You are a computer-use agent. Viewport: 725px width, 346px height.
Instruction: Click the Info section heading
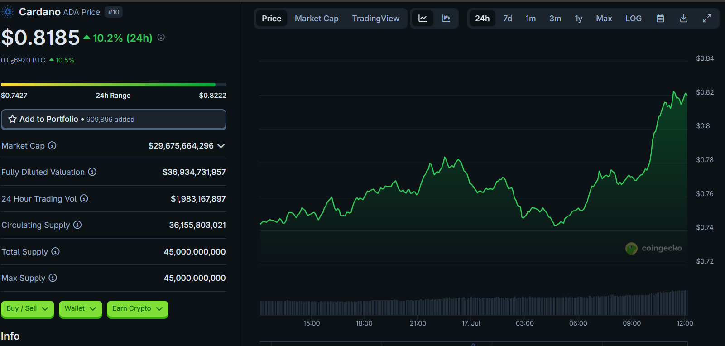point(10,336)
